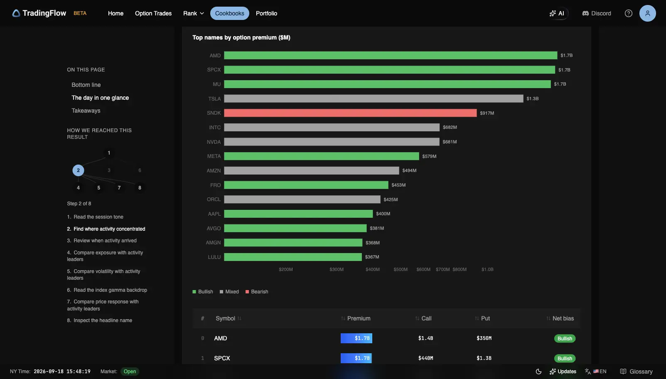666x379 pixels.
Task: Click the AMD bar in chart
Action: pyautogui.click(x=391, y=55)
